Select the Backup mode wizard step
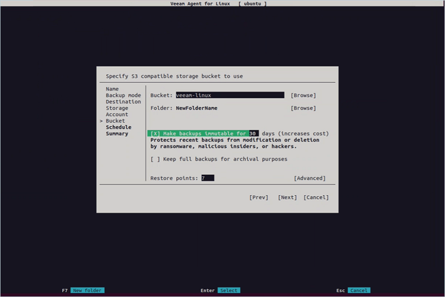The image size is (445, 297). [123, 95]
